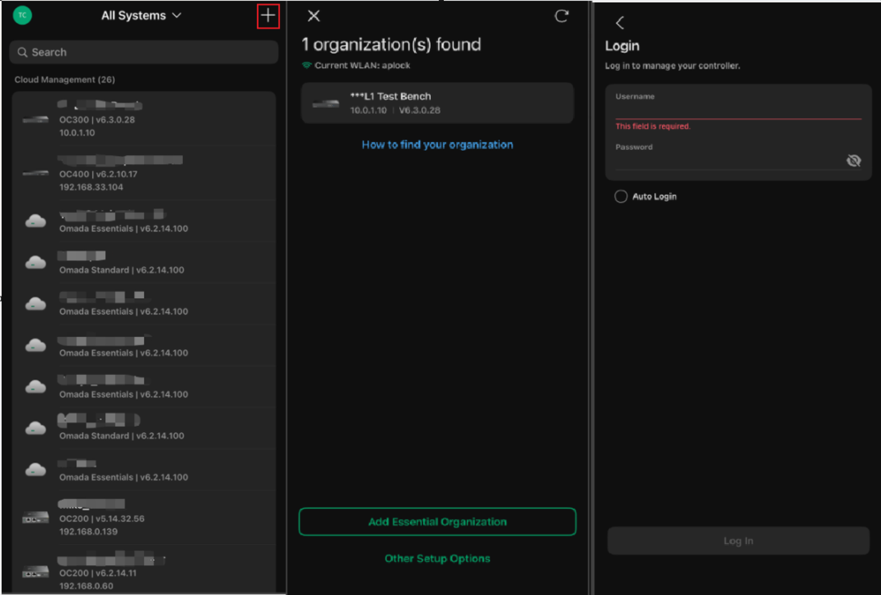Open the TC profile avatar
The image size is (881, 595).
click(22, 15)
